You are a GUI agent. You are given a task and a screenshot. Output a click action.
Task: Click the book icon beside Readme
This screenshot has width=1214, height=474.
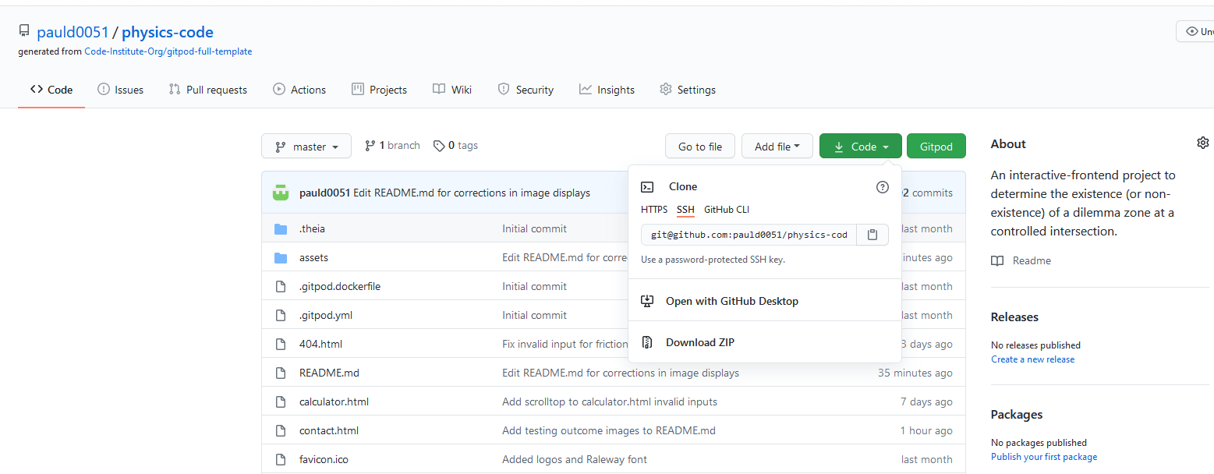coord(997,260)
